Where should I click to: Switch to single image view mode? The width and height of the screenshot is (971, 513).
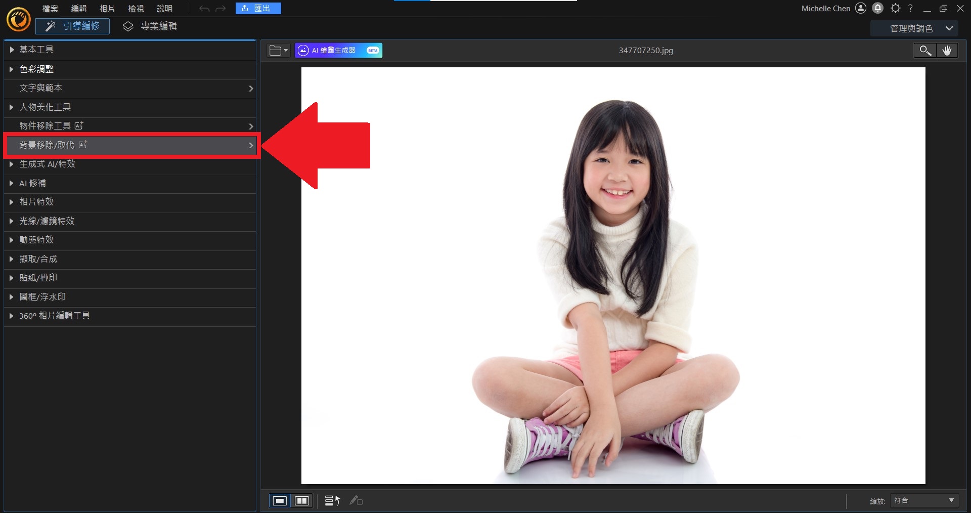point(280,501)
